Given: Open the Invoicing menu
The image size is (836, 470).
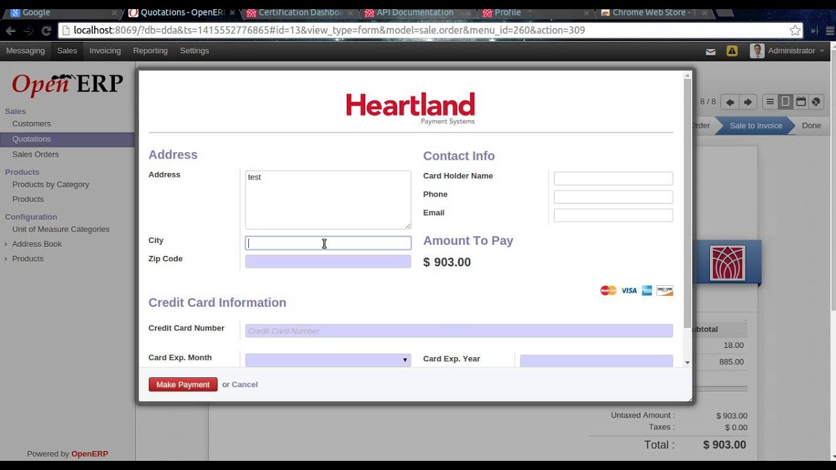Looking at the screenshot, I should point(104,51).
